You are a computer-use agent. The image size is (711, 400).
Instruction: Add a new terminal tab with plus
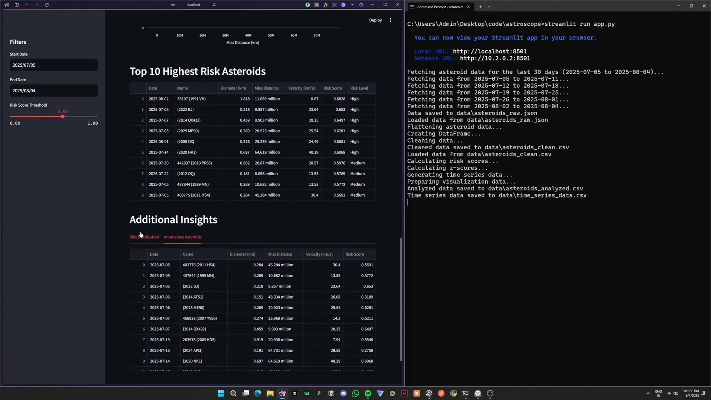(x=480, y=7)
